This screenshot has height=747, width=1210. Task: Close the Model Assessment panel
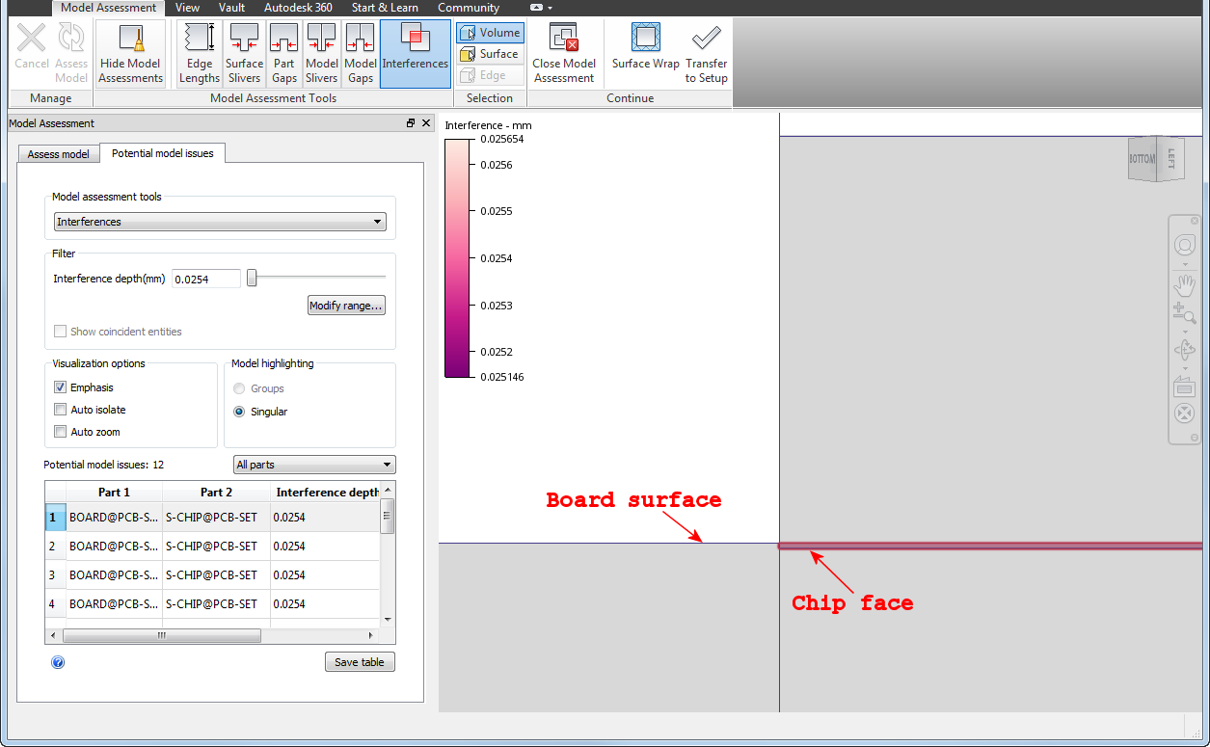pyautogui.click(x=427, y=123)
